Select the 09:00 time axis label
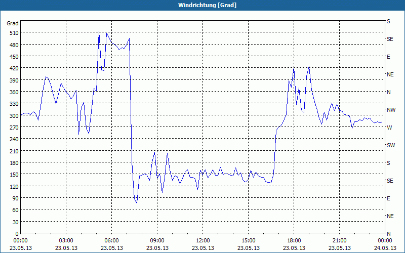 [157, 240]
